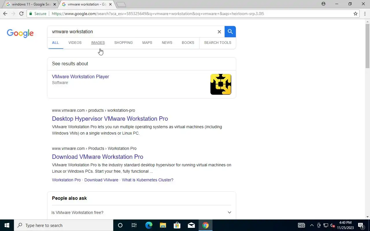Click the 'Is VMware Workstation free?' question text

click(77, 213)
